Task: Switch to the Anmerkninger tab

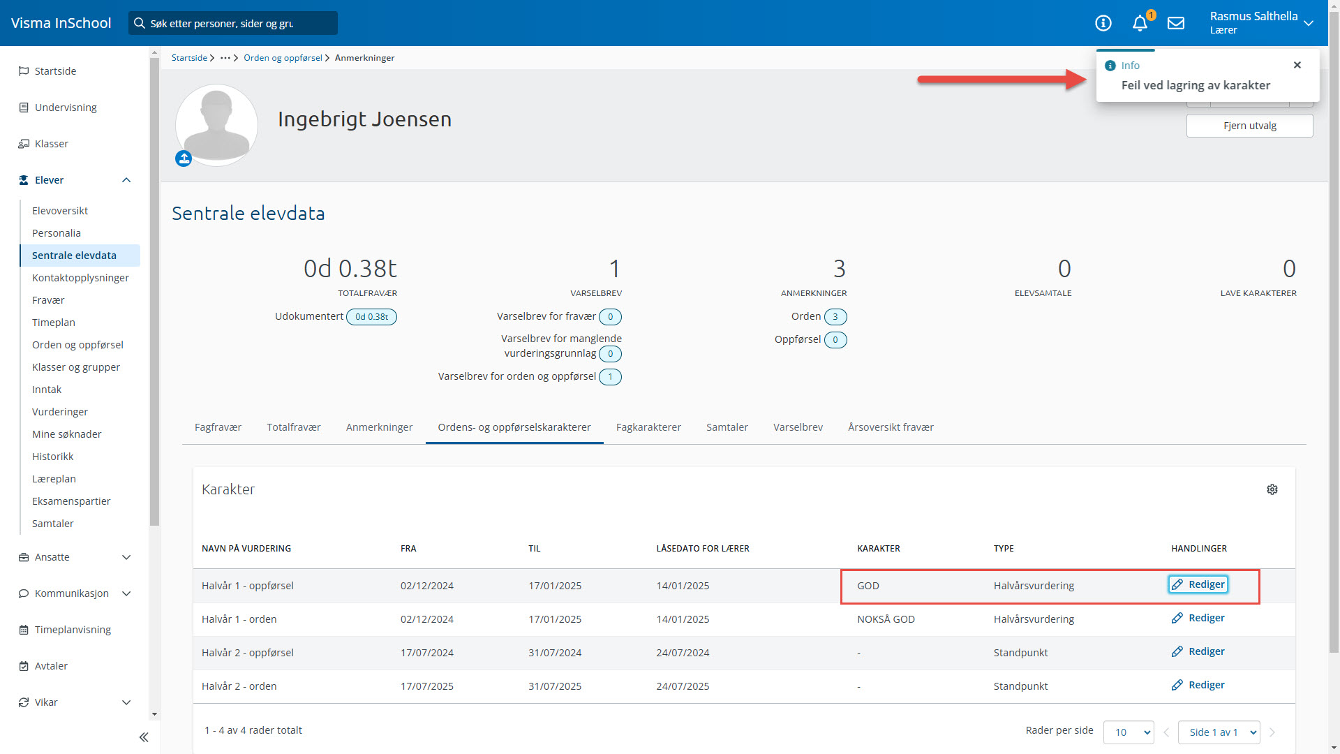Action: [x=379, y=427]
